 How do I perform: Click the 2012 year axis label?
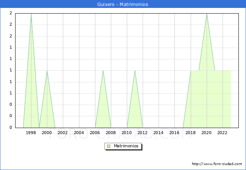tap(143, 133)
